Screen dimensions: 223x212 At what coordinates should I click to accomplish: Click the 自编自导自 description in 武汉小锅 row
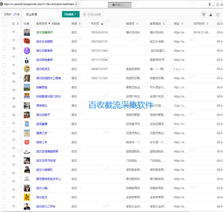coord(158,188)
